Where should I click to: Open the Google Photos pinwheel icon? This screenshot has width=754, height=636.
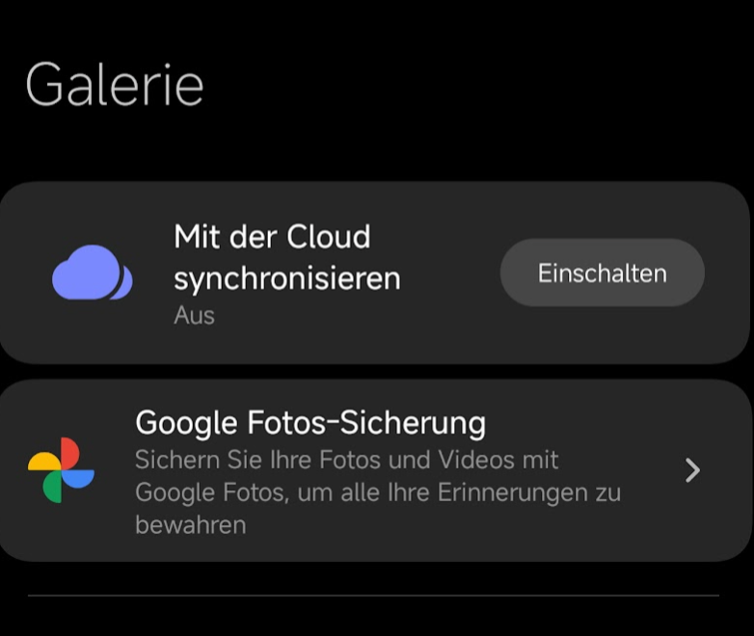(x=61, y=470)
